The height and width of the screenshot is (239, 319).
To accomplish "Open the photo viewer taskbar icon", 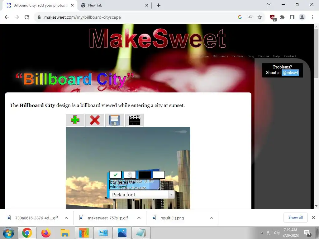I will point(122,233).
